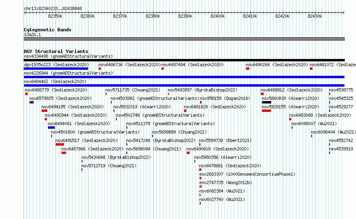Open nsv6487484 Sedlazeck2020 variant
Viewport: 356px width, 219px height.
[x=192, y=65]
